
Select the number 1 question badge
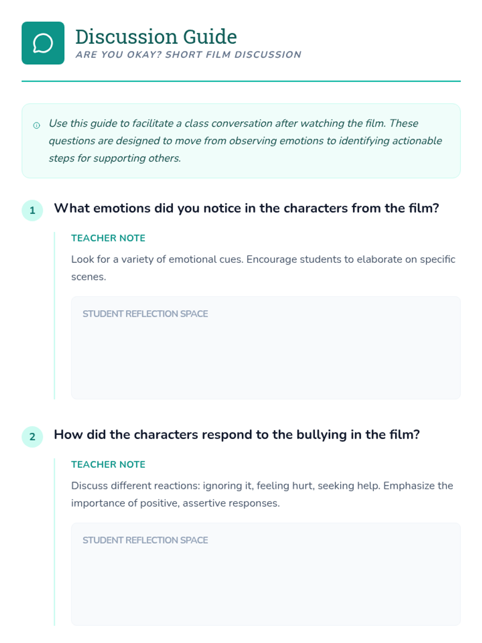pos(33,210)
